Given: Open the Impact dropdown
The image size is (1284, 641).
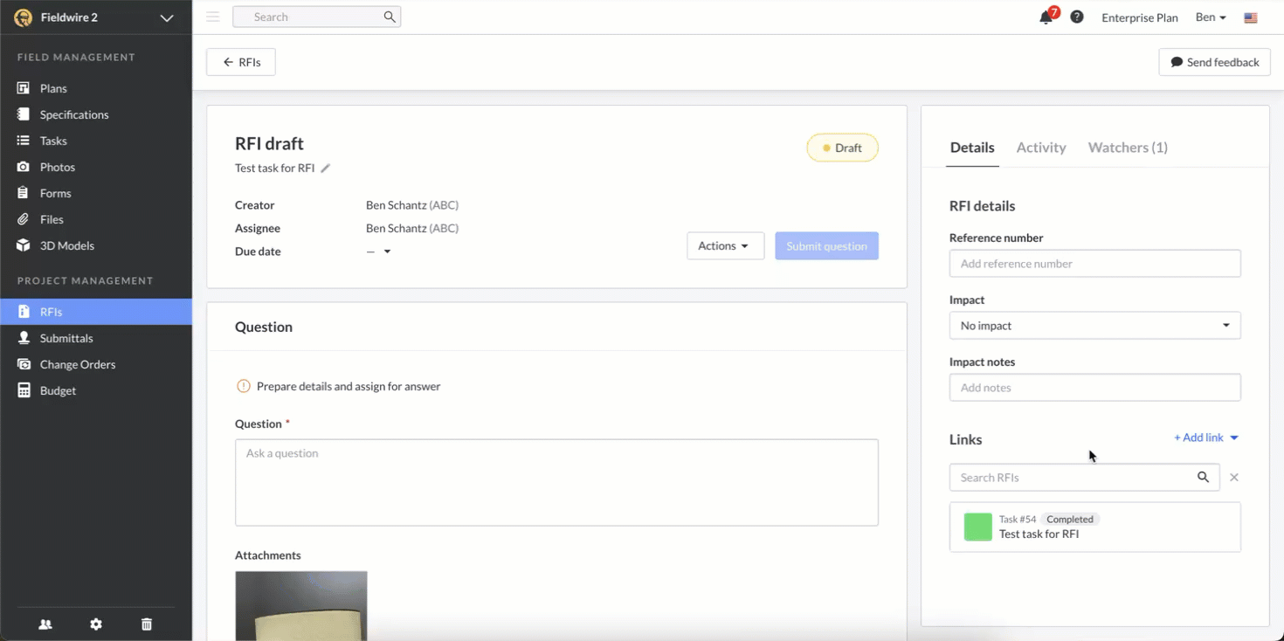Looking at the screenshot, I should coord(1094,326).
